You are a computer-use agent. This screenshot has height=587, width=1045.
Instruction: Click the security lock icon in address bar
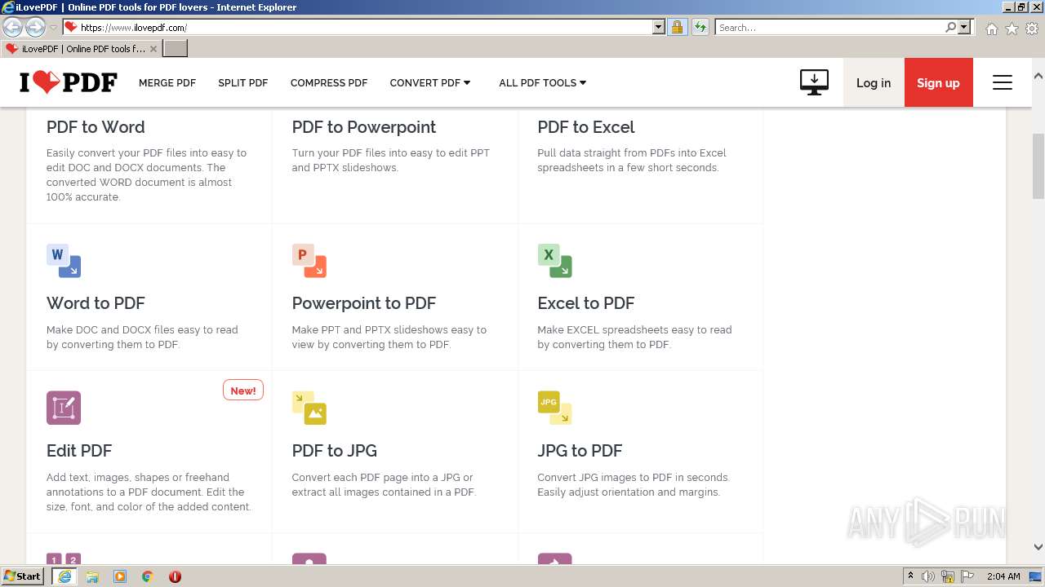(677, 27)
